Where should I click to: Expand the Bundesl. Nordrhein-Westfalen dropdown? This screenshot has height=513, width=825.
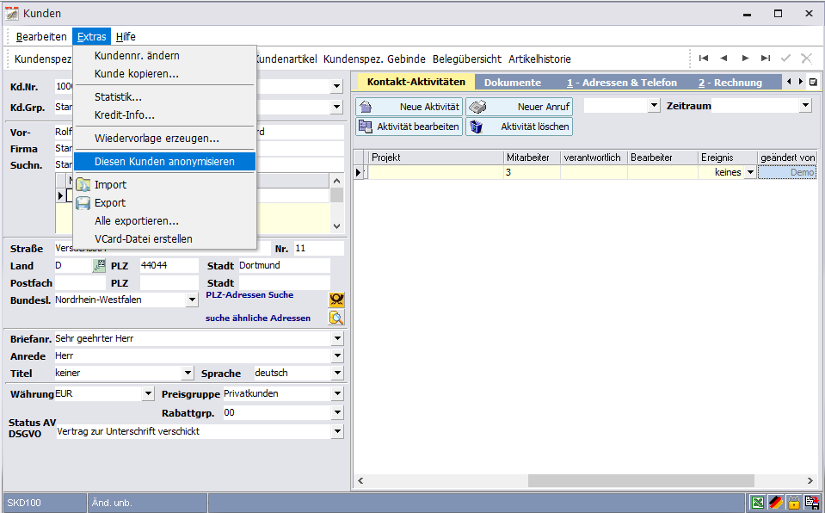coord(192,300)
